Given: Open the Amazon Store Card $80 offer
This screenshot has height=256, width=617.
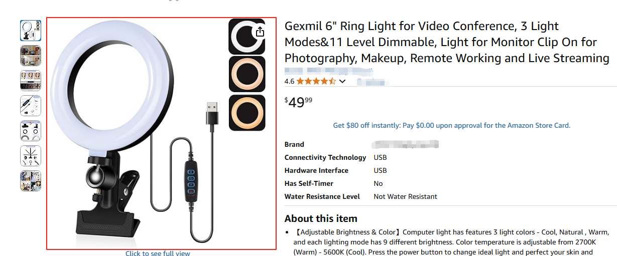Looking at the screenshot, I should click(451, 125).
